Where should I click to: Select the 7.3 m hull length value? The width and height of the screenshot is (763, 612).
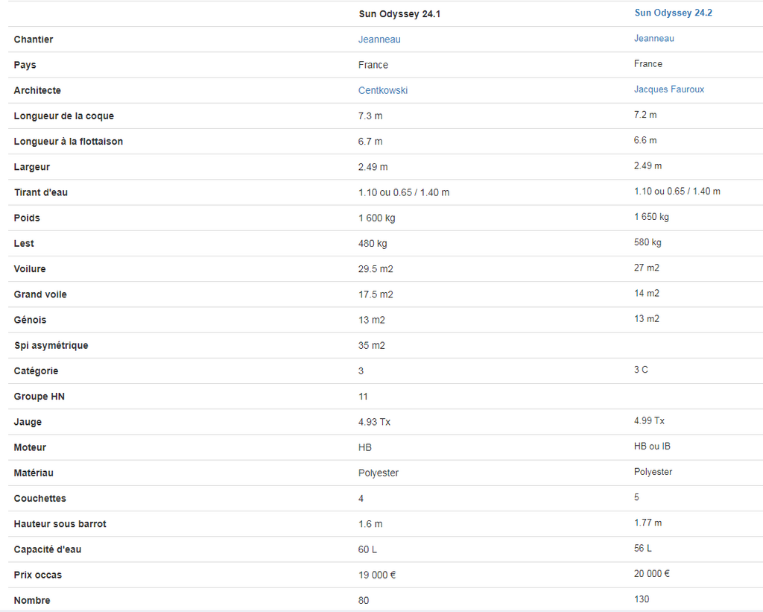coord(370,116)
